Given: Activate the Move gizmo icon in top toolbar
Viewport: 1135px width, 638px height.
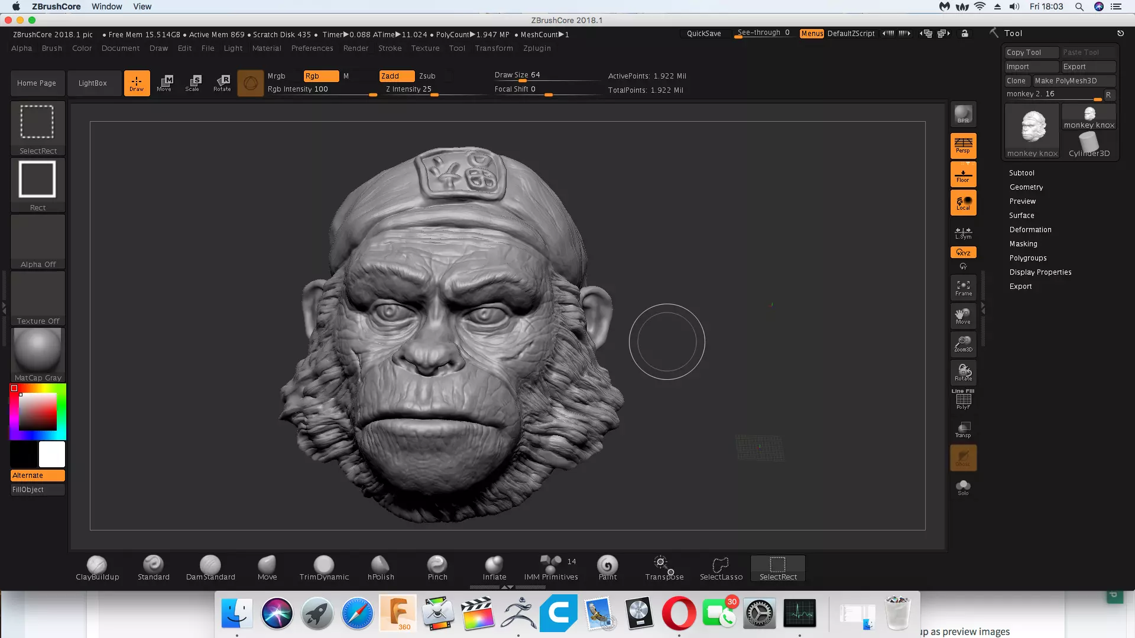Looking at the screenshot, I should click(164, 83).
